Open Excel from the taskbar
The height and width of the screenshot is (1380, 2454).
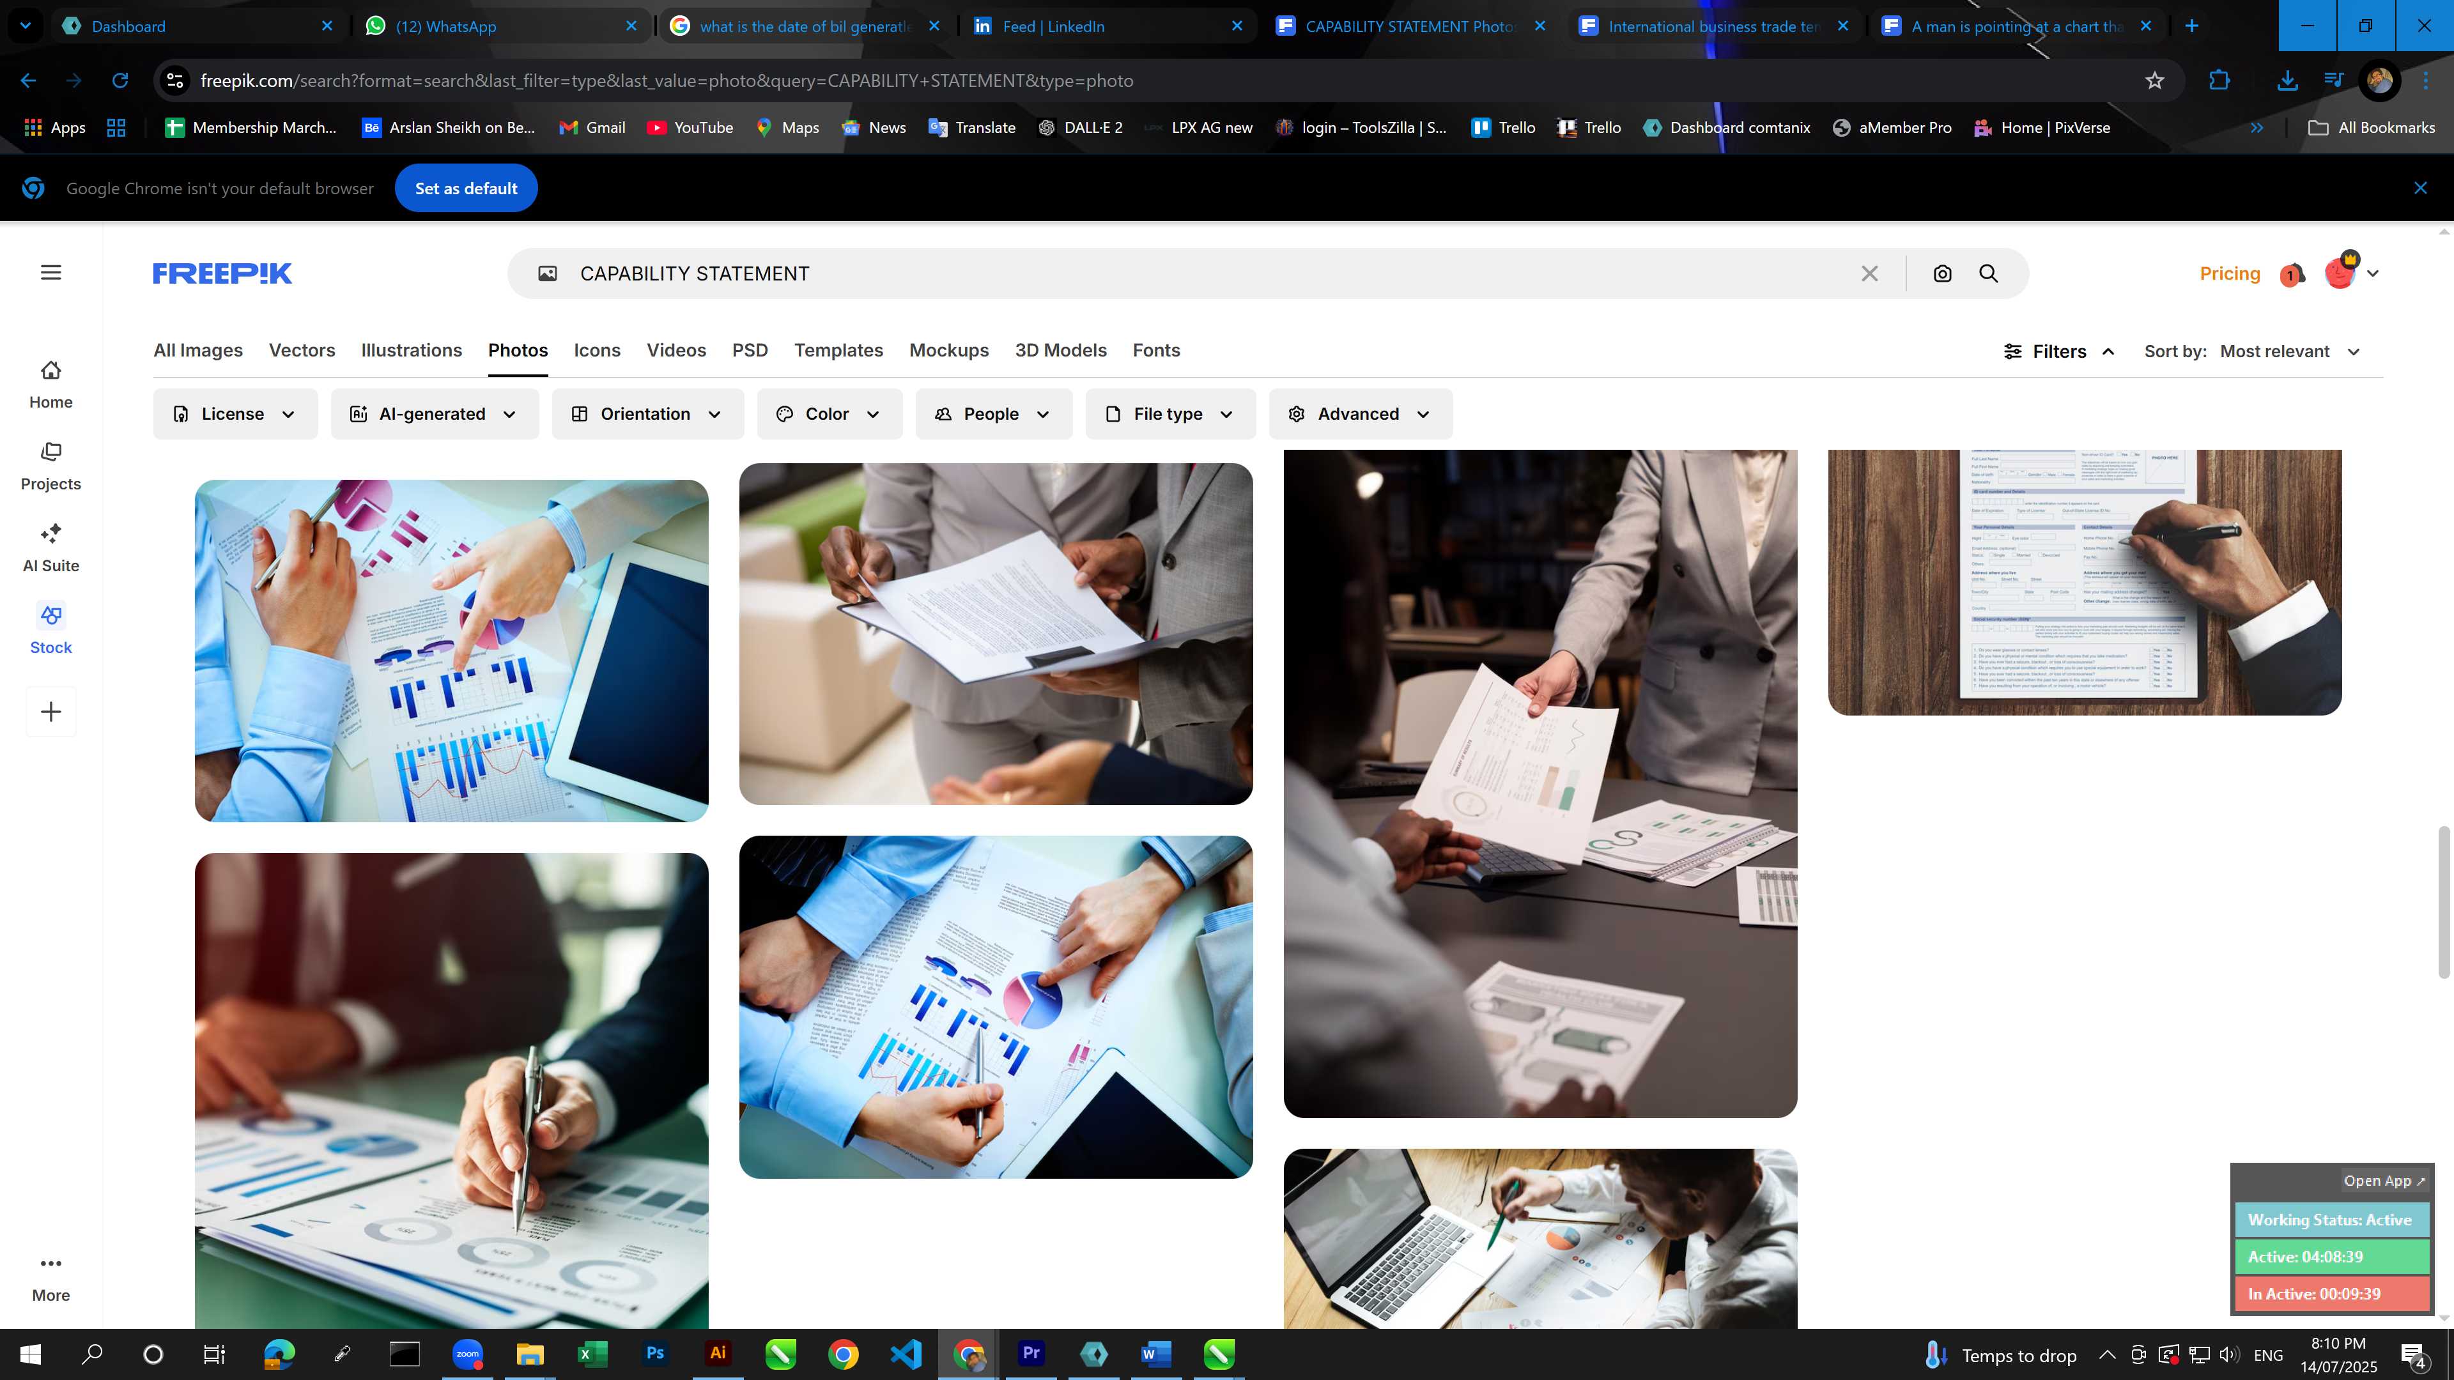click(592, 1353)
